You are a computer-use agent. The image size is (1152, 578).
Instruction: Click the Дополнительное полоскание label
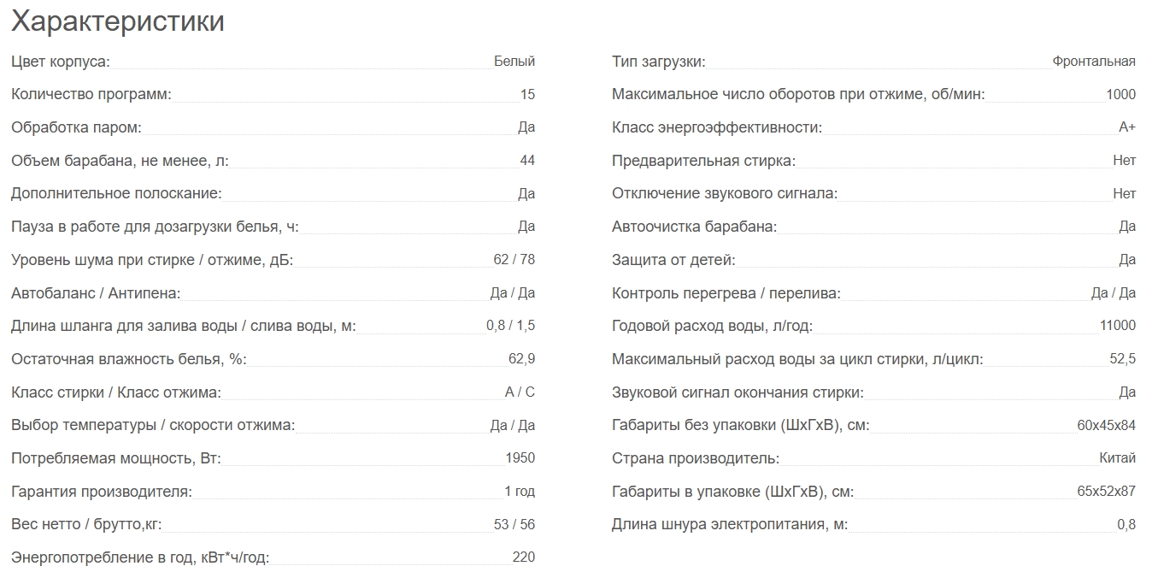(116, 193)
